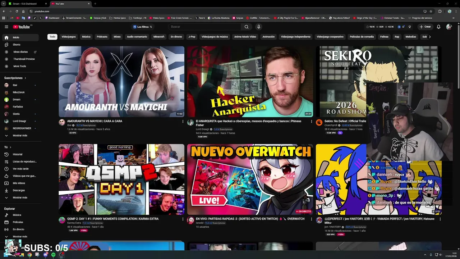Viewport: 460px width, 259px height.
Task: Select the Minecraft filter chip
Action: [x=159, y=37]
